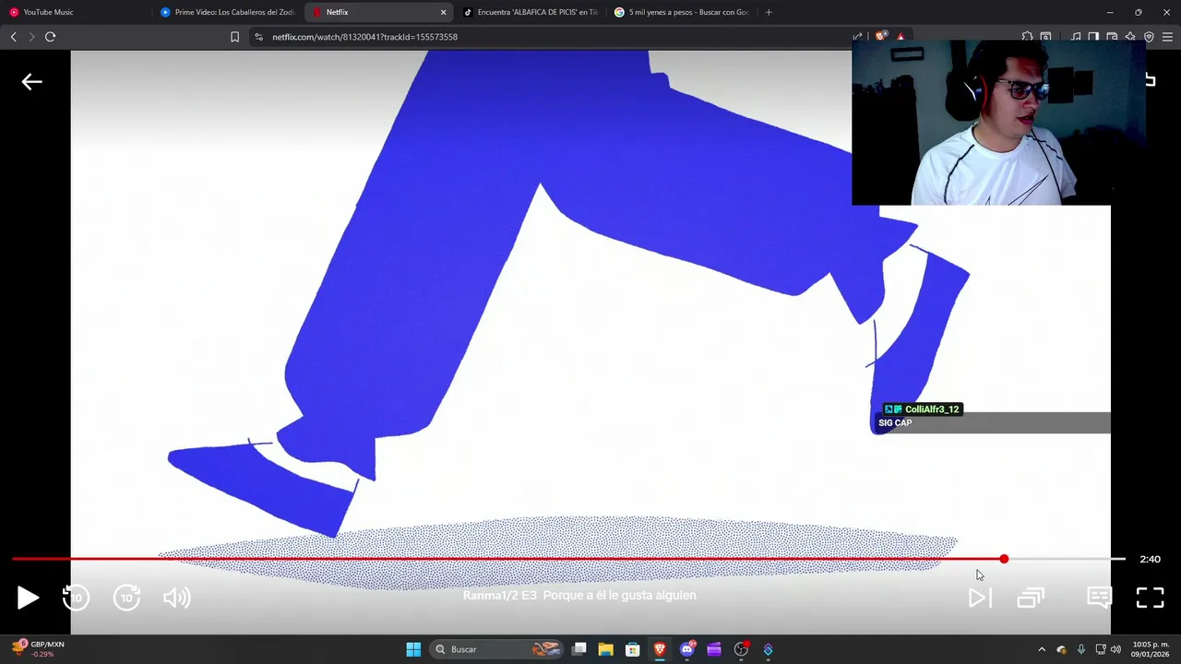Open the taskbar clock and date

(1151, 649)
